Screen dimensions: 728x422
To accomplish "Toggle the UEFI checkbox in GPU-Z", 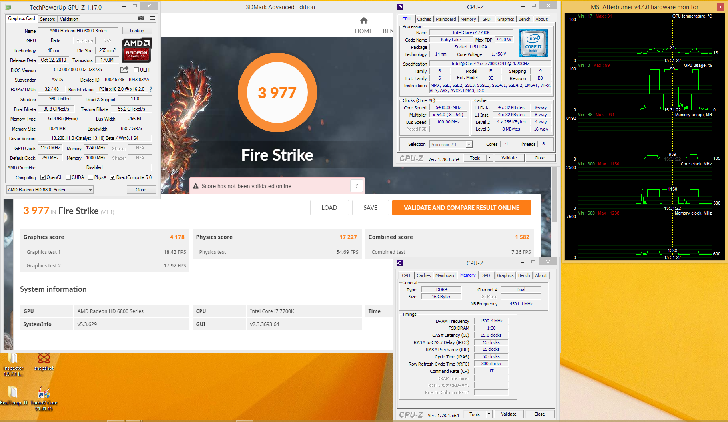I will pos(136,70).
